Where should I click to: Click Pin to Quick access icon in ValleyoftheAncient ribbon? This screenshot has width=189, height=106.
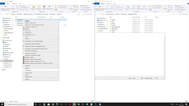[100, 6]
